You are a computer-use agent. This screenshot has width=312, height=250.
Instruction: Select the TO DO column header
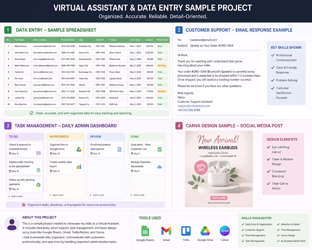pos(25,137)
